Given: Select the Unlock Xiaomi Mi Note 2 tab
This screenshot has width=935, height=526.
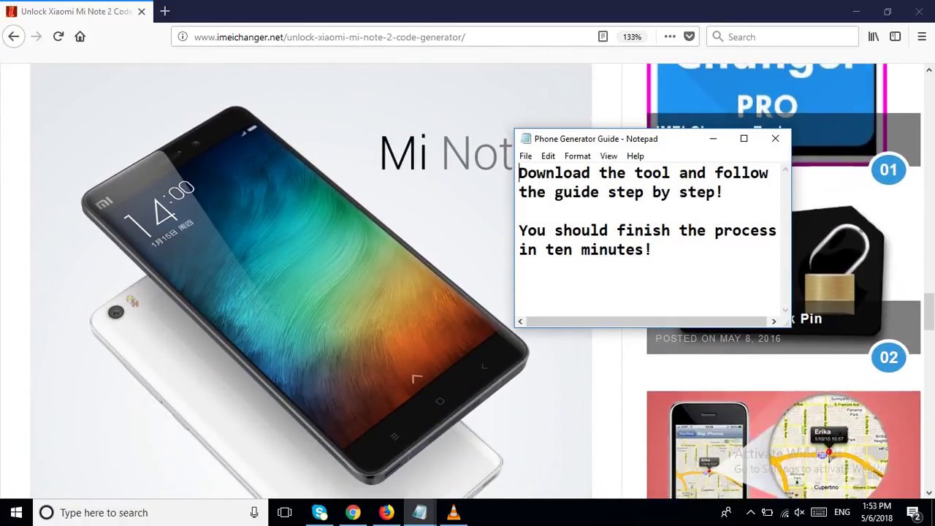Looking at the screenshot, I should 76,12.
